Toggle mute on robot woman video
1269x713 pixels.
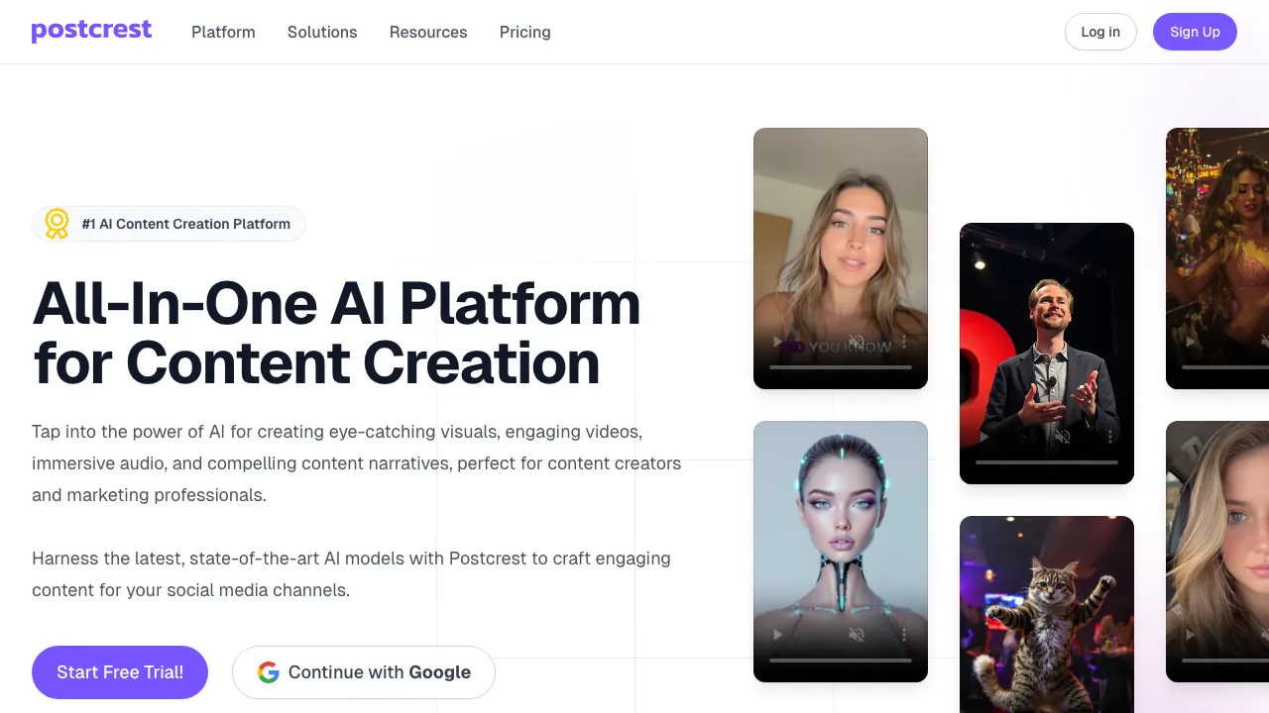pyautogui.click(x=857, y=635)
